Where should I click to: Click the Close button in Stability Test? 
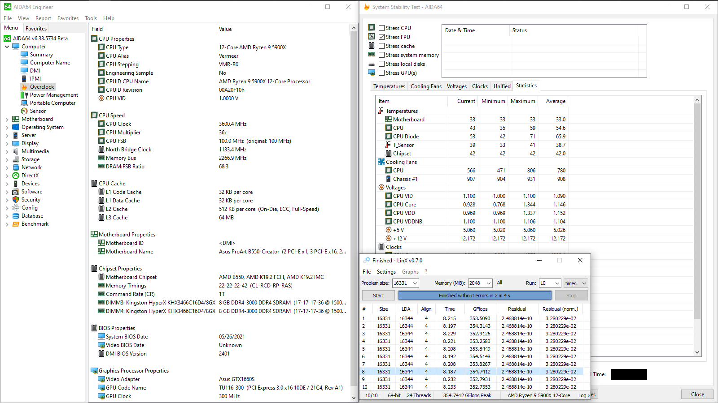point(697,394)
